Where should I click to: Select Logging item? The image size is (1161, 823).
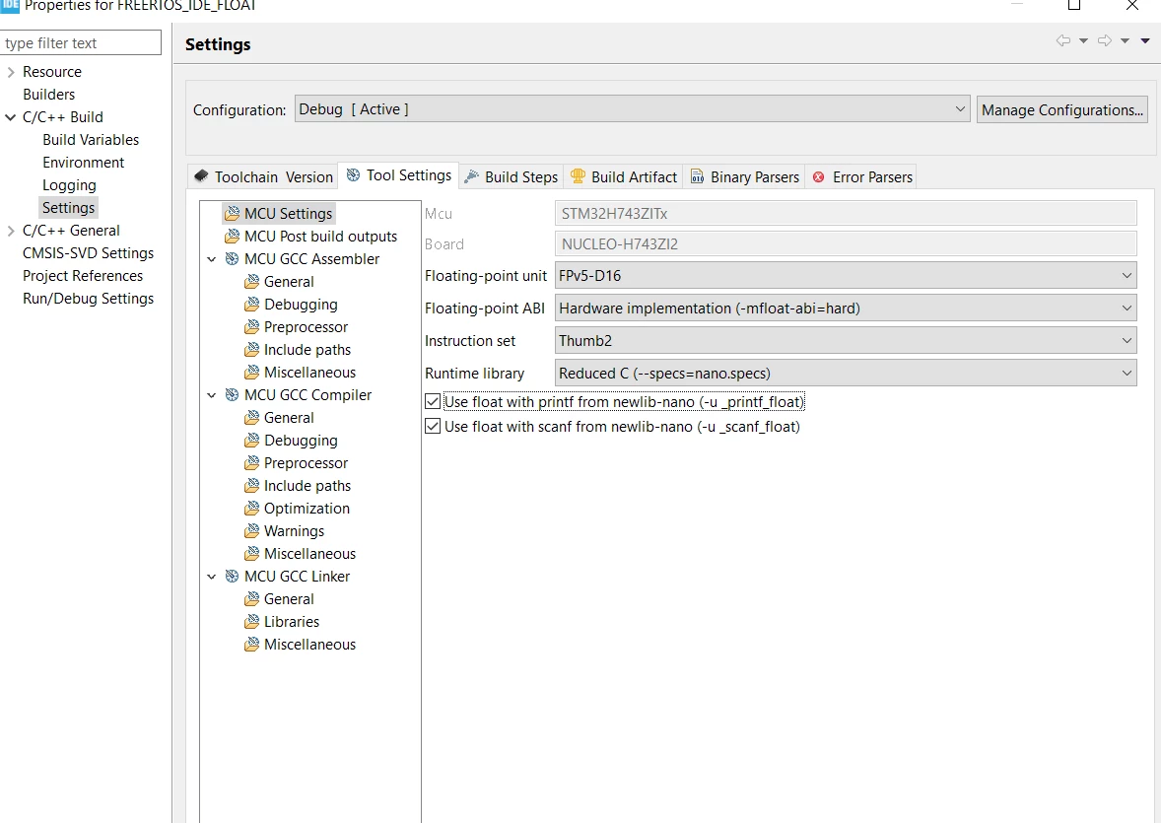tap(69, 185)
